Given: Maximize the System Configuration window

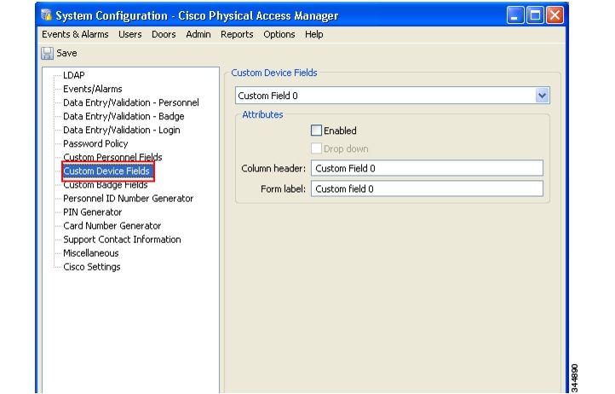Looking at the screenshot, I should click(535, 15).
